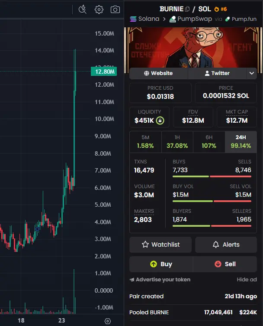The height and width of the screenshot is (326, 263).
Task: Click the green up-arrow Buy icon
Action: point(154,264)
